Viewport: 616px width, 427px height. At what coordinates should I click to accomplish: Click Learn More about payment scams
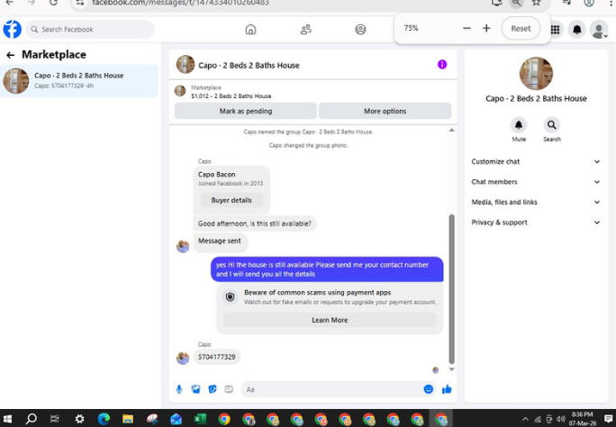pyautogui.click(x=330, y=320)
